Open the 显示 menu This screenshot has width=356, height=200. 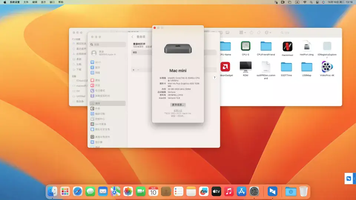(x=43, y=2)
